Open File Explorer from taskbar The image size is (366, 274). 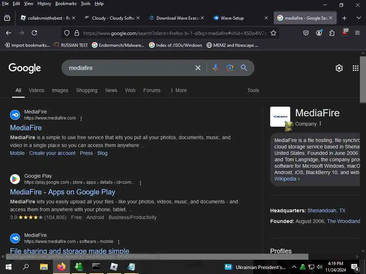click(44, 267)
